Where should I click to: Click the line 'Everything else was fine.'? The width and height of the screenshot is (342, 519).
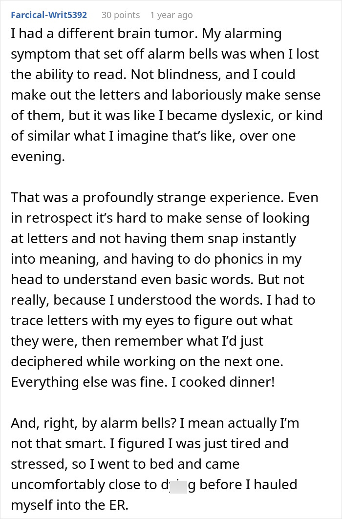pos(89,382)
